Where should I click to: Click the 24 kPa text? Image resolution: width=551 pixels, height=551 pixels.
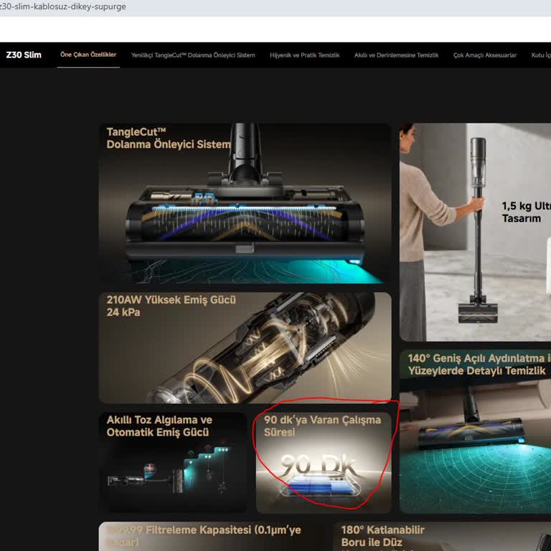click(x=123, y=312)
